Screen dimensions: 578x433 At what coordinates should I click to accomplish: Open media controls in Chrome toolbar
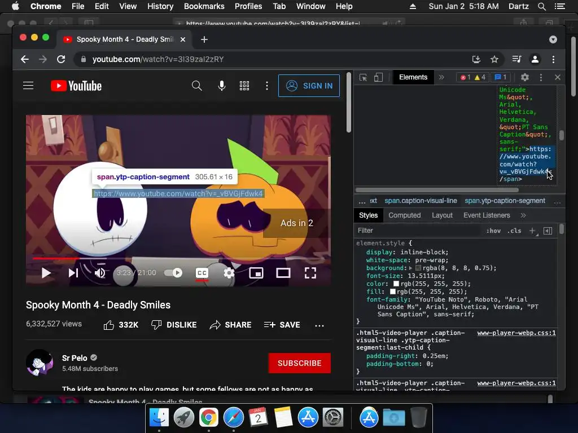(x=517, y=59)
